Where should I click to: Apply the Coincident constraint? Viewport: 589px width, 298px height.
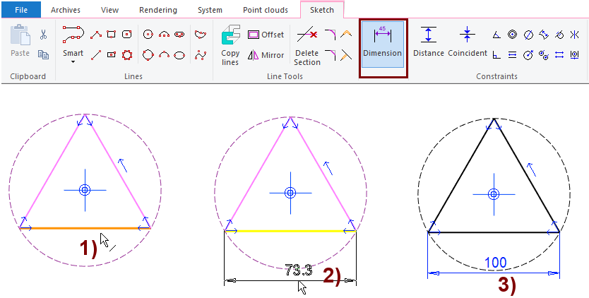click(x=468, y=43)
